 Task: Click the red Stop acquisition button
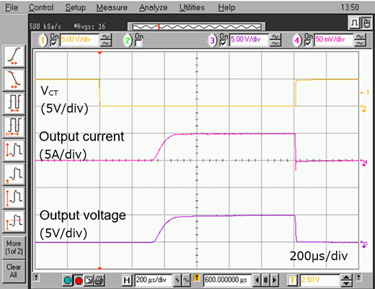coord(79,280)
